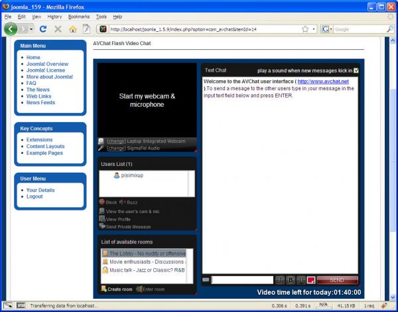Open the back/forward history dropdown arrow
Viewport: 398px width, 312px height.
[x=31, y=29]
